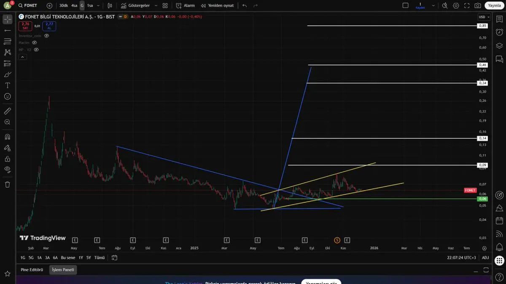Take a chart snapshot with camera icon
Viewport: 506px width, 284px height.
click(x=477, y=5)
